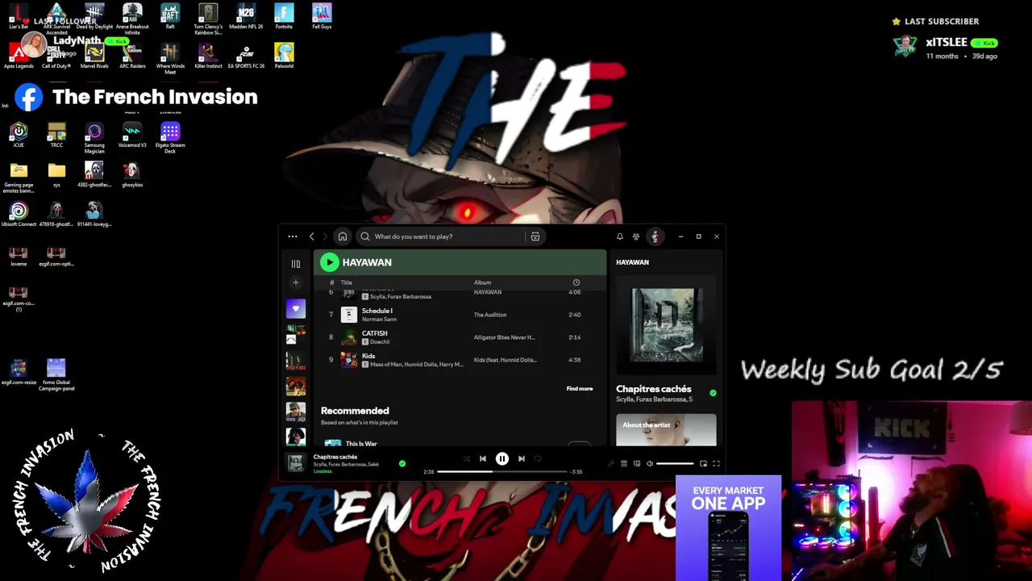The height and width of the screenshot is (581, 1032).
Task: Toggle lyrics microphone icon
Action: pos(611,463)
